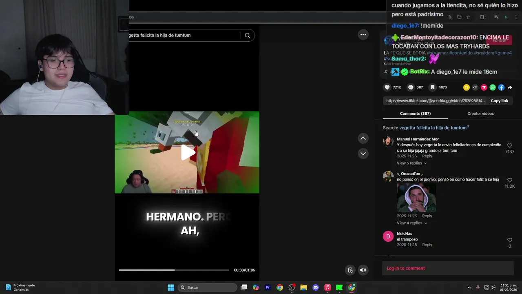Reply to Manuel Hernández Mor's comment

[x=427, y=156]
